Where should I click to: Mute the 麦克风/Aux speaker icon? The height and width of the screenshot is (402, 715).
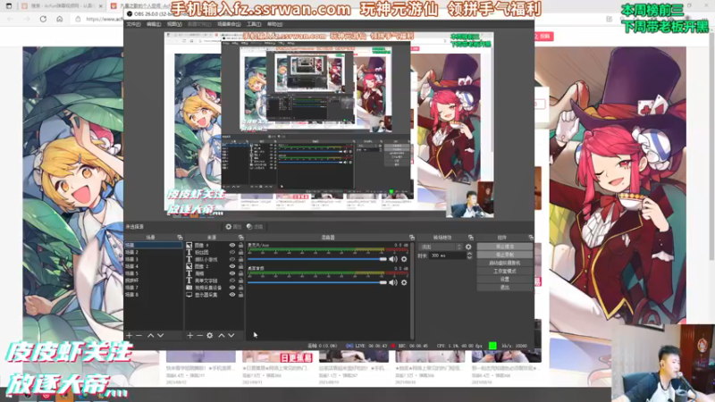click(x=393, y=259)
